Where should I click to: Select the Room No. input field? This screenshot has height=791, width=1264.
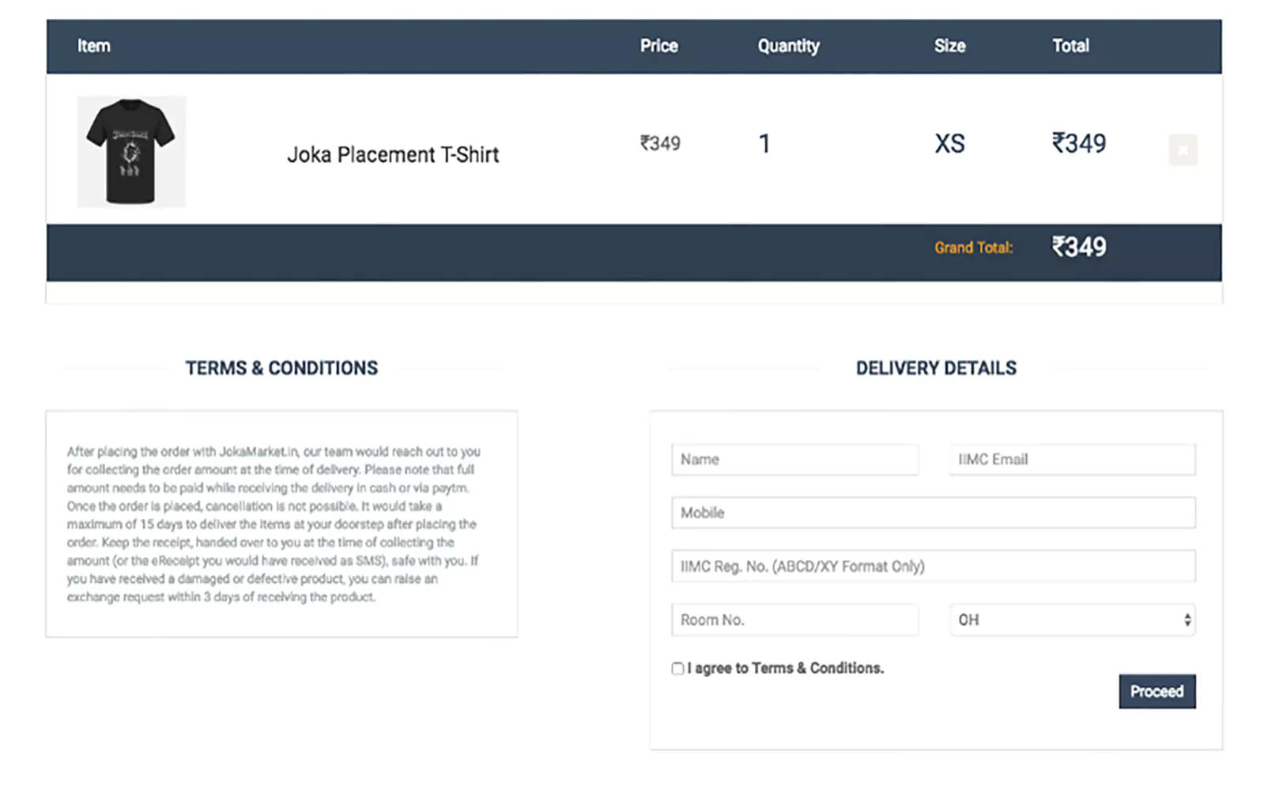tap(794, 620)
